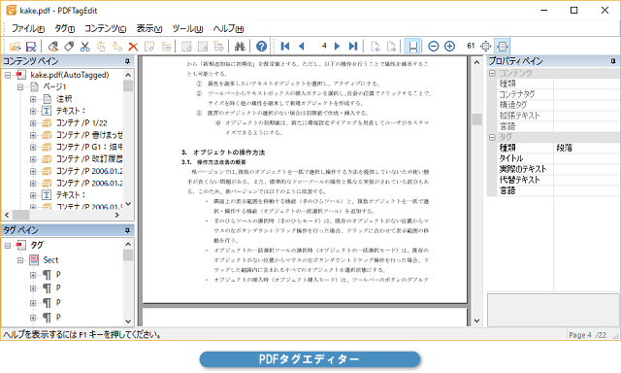621x373 pixels.
Task: Click the document view vertical scrollbar thumb
Action: click(476, 119)
